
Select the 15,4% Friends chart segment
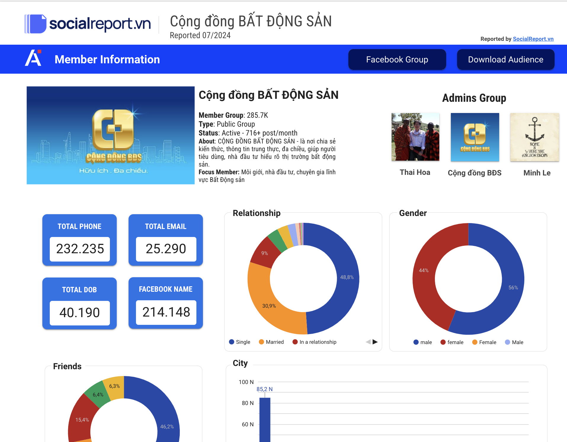tap(82, 420)
